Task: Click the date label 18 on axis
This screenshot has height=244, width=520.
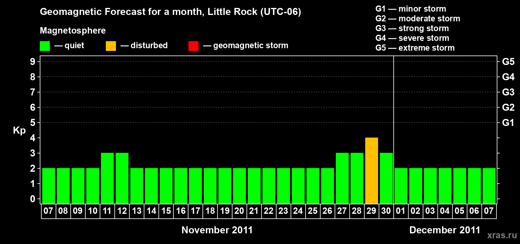Action: 210,211
